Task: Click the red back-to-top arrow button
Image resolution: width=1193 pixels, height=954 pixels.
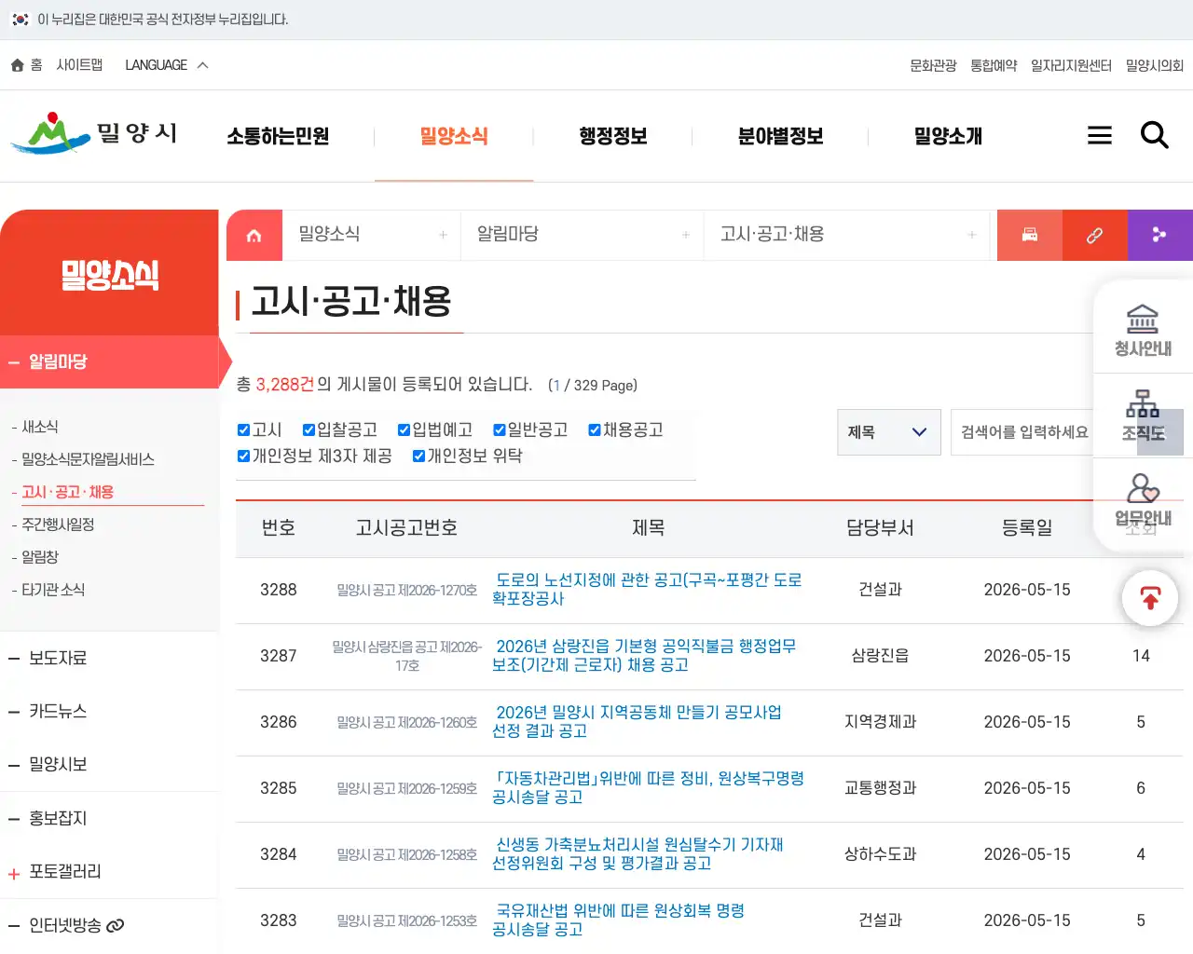Action: pyautogui.click(x=1150, y=598)
